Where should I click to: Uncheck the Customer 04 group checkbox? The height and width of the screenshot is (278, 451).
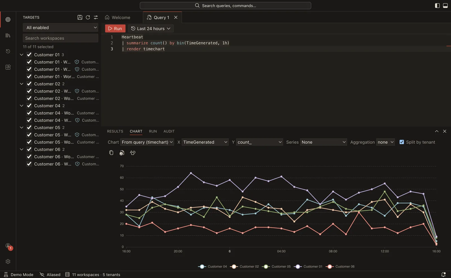[x=29, y=106]
